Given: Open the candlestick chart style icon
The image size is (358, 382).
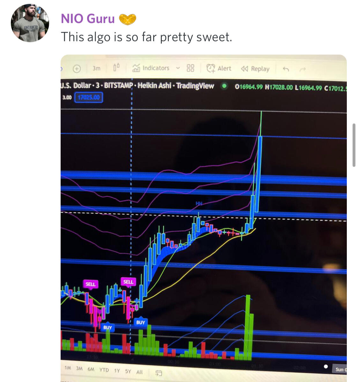Looking at the screenshot, I should click(x=116, y=67).
